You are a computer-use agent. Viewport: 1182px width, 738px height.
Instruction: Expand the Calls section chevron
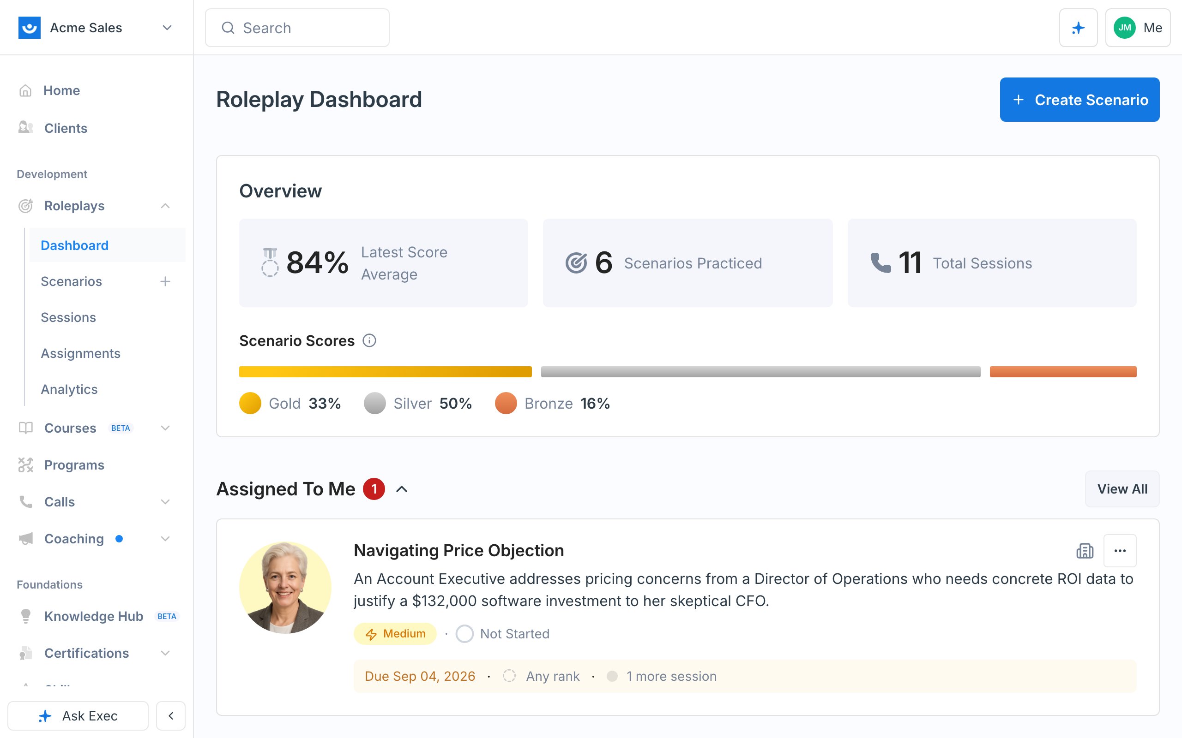[165, 502]
